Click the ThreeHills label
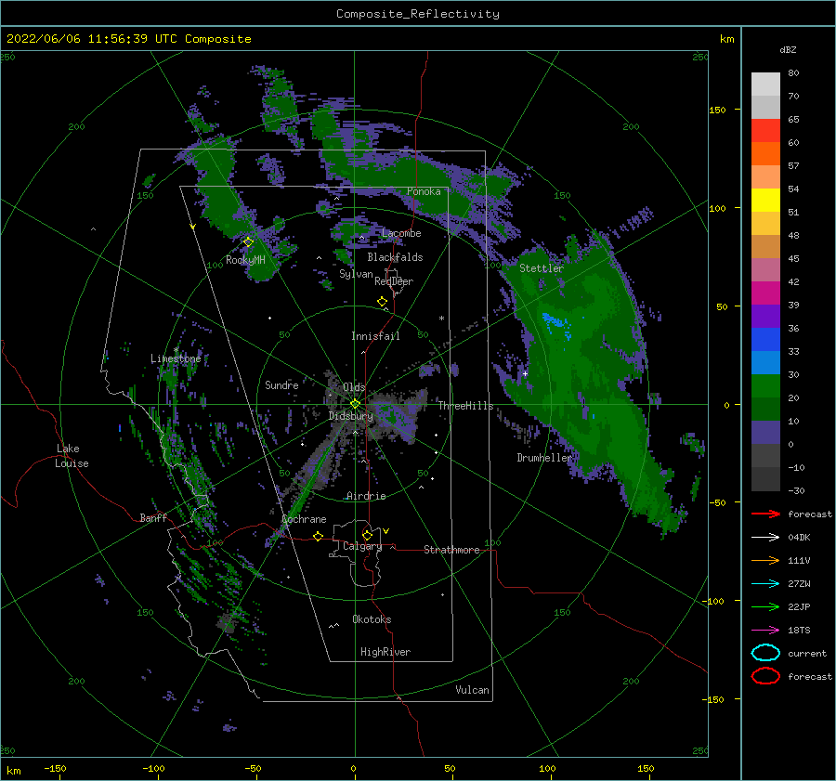 466,406
